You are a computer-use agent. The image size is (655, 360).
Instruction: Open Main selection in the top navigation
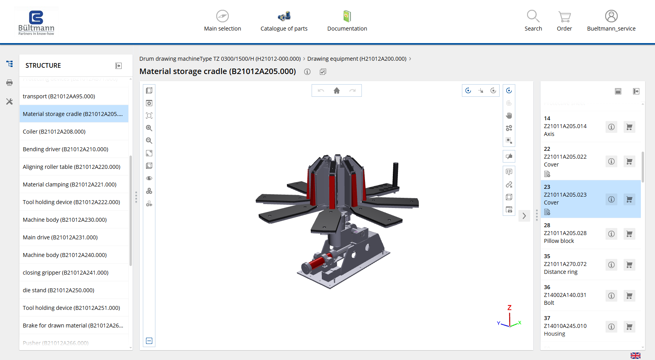[x=223, y=21]
